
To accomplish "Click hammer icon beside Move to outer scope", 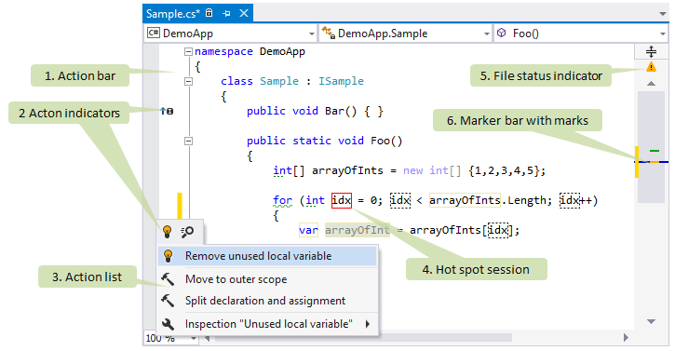I will coord(168,279).
